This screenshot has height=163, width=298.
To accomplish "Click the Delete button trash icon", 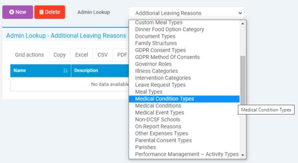I will [42, 12].
